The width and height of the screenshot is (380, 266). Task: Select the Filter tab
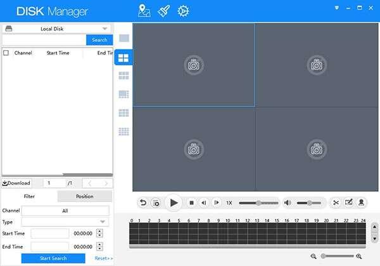click(x=29, y=196)
